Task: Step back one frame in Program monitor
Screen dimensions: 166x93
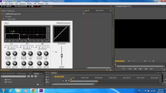Action: (135, 69)
